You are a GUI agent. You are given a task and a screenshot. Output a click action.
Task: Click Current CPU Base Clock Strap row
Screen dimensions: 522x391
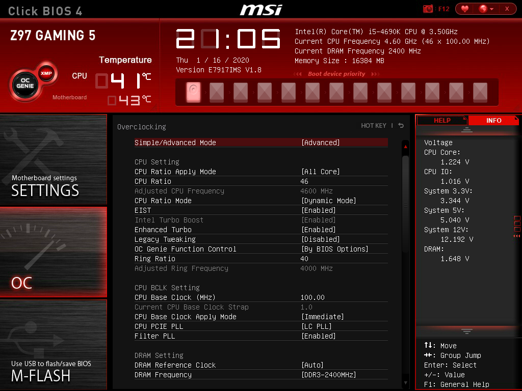261,307
